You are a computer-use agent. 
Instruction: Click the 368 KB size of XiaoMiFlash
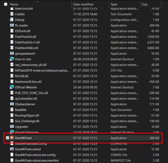[154, 138]
